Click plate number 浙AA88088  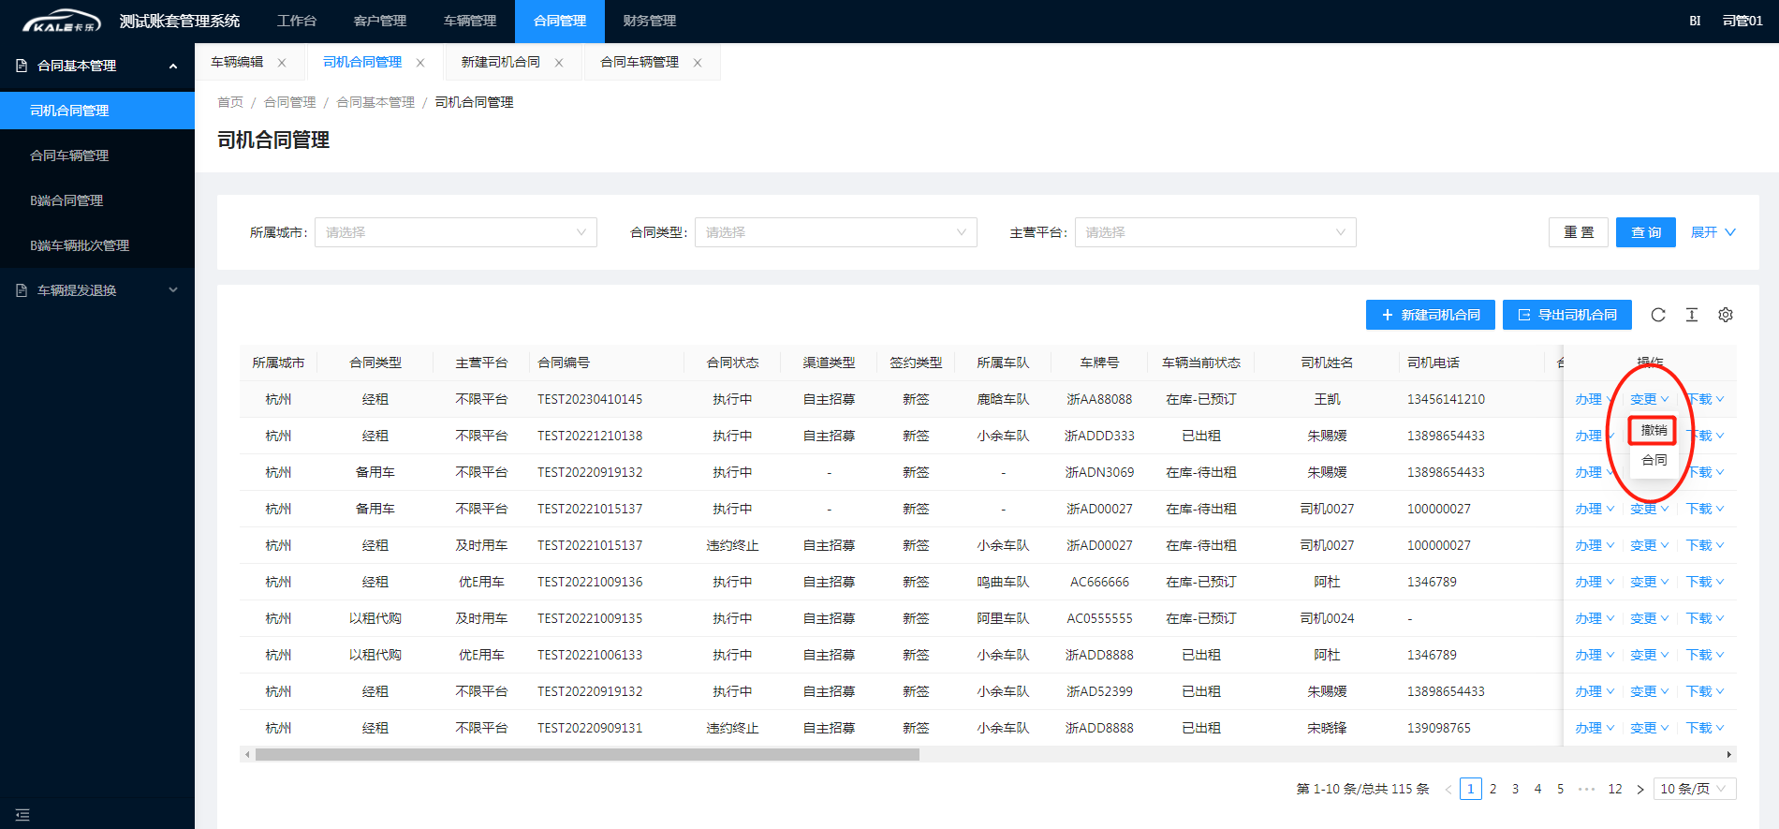[x=1099, y=399]
